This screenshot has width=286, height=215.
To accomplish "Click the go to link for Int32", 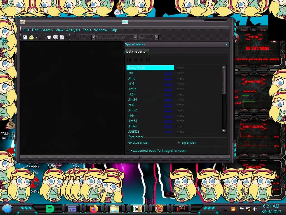I will (x=168, y=105).
